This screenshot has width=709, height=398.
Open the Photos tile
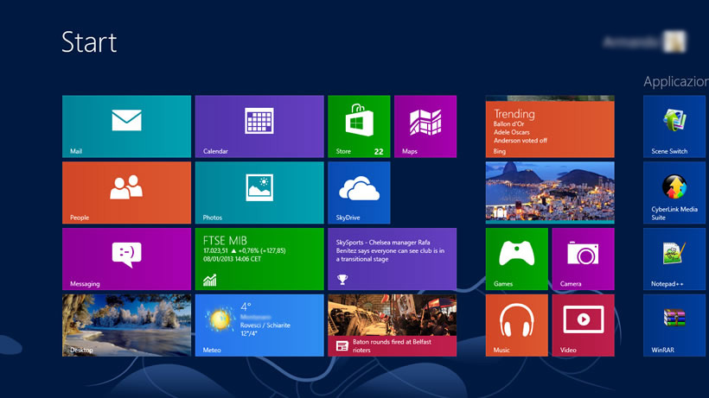click(x=259, y=193)
